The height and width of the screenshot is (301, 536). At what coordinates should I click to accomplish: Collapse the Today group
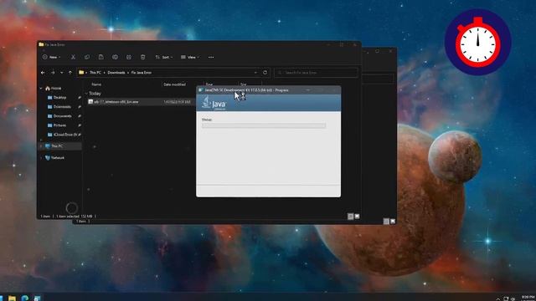[x=86, y=94]
